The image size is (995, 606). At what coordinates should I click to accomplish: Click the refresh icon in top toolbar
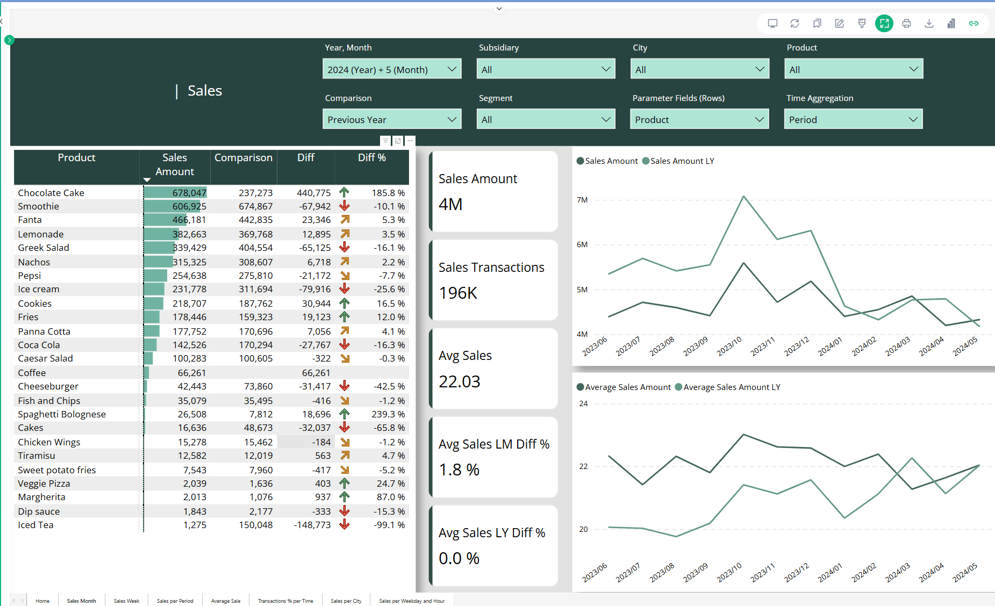pyautogui.click(x=794, y=23)
